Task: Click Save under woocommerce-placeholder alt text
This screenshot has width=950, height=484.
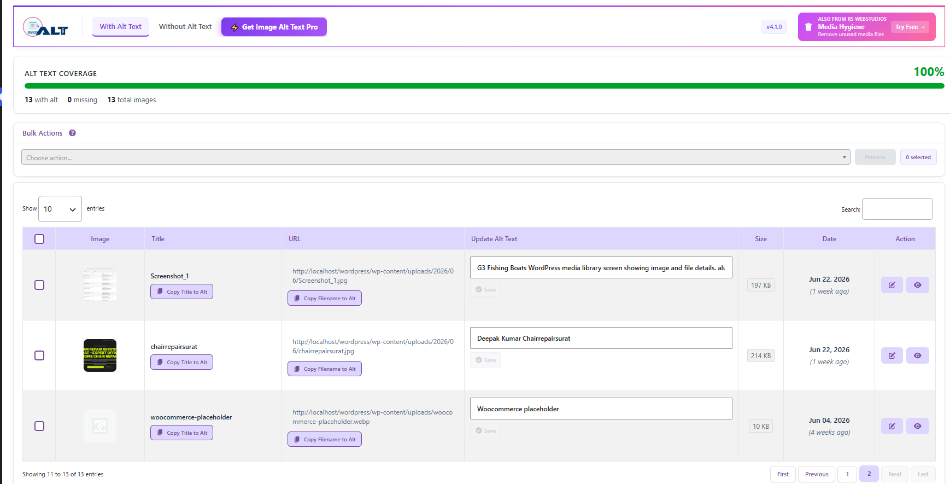Action: point(485,430)
